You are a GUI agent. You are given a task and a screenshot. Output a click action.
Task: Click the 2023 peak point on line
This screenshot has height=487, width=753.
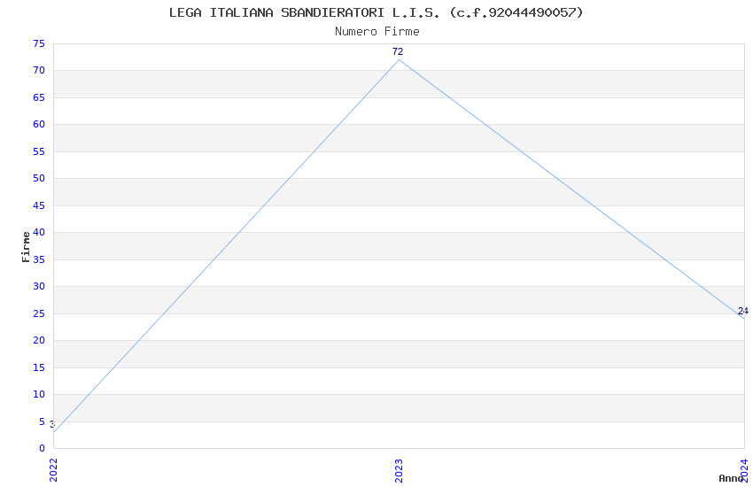click(x=399, y=60)
